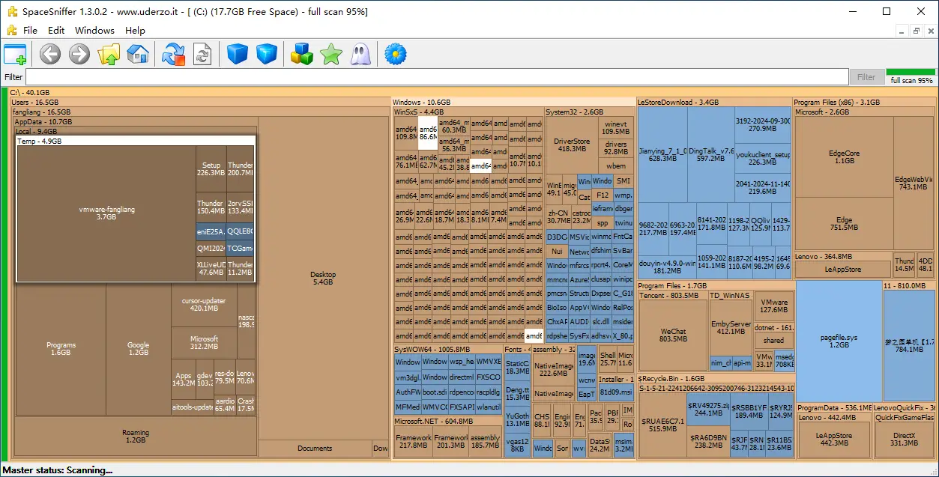Screen dimensions: 939x477
Task: Stop or restart the master scan
Action: pos(173,54)
